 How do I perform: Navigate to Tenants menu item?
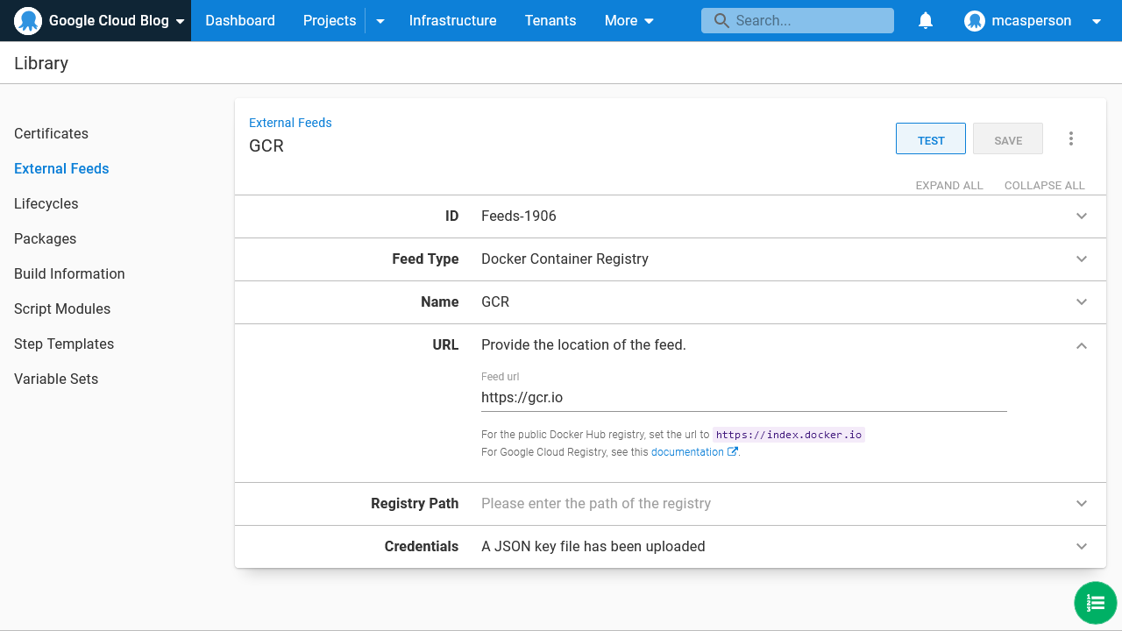coord(550,20)
